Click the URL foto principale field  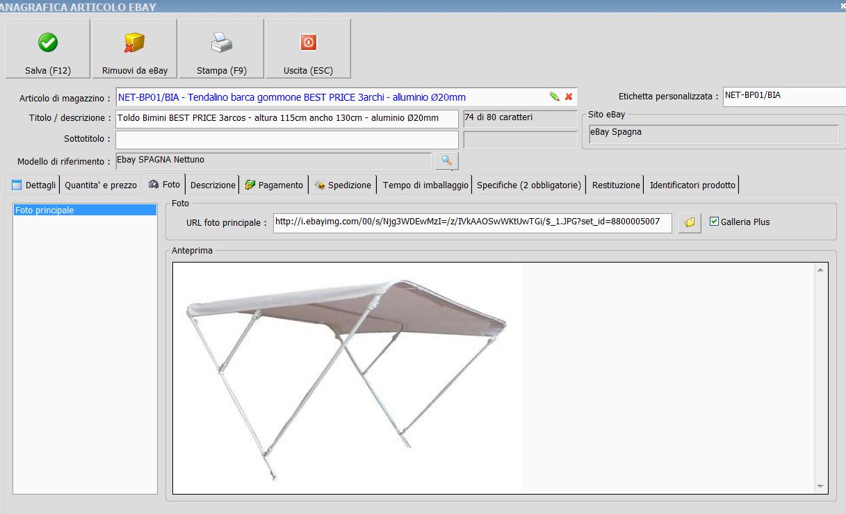473,223
